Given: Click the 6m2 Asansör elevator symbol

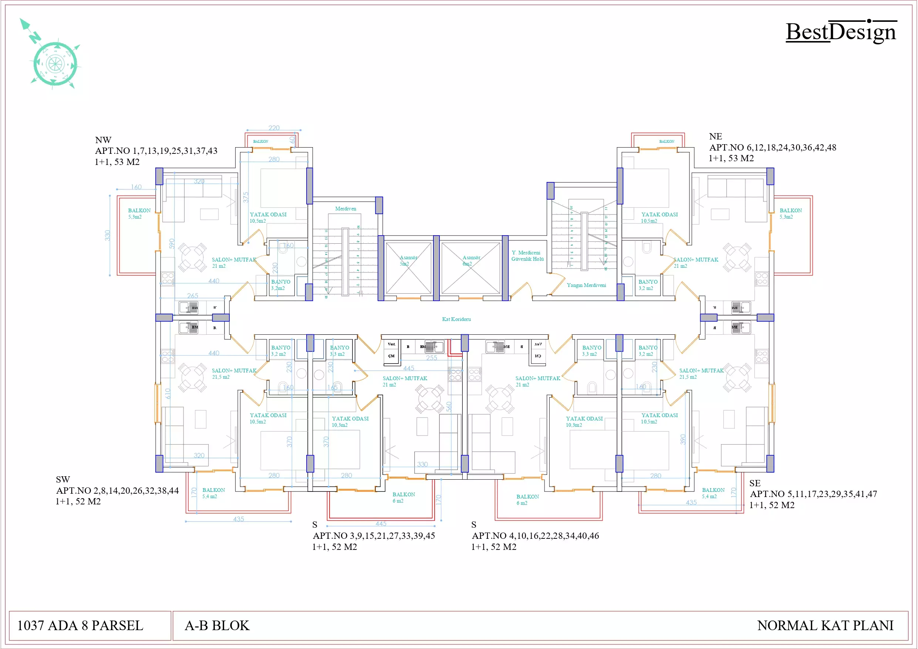Looking at the screenshot, I should pos(470,268).
